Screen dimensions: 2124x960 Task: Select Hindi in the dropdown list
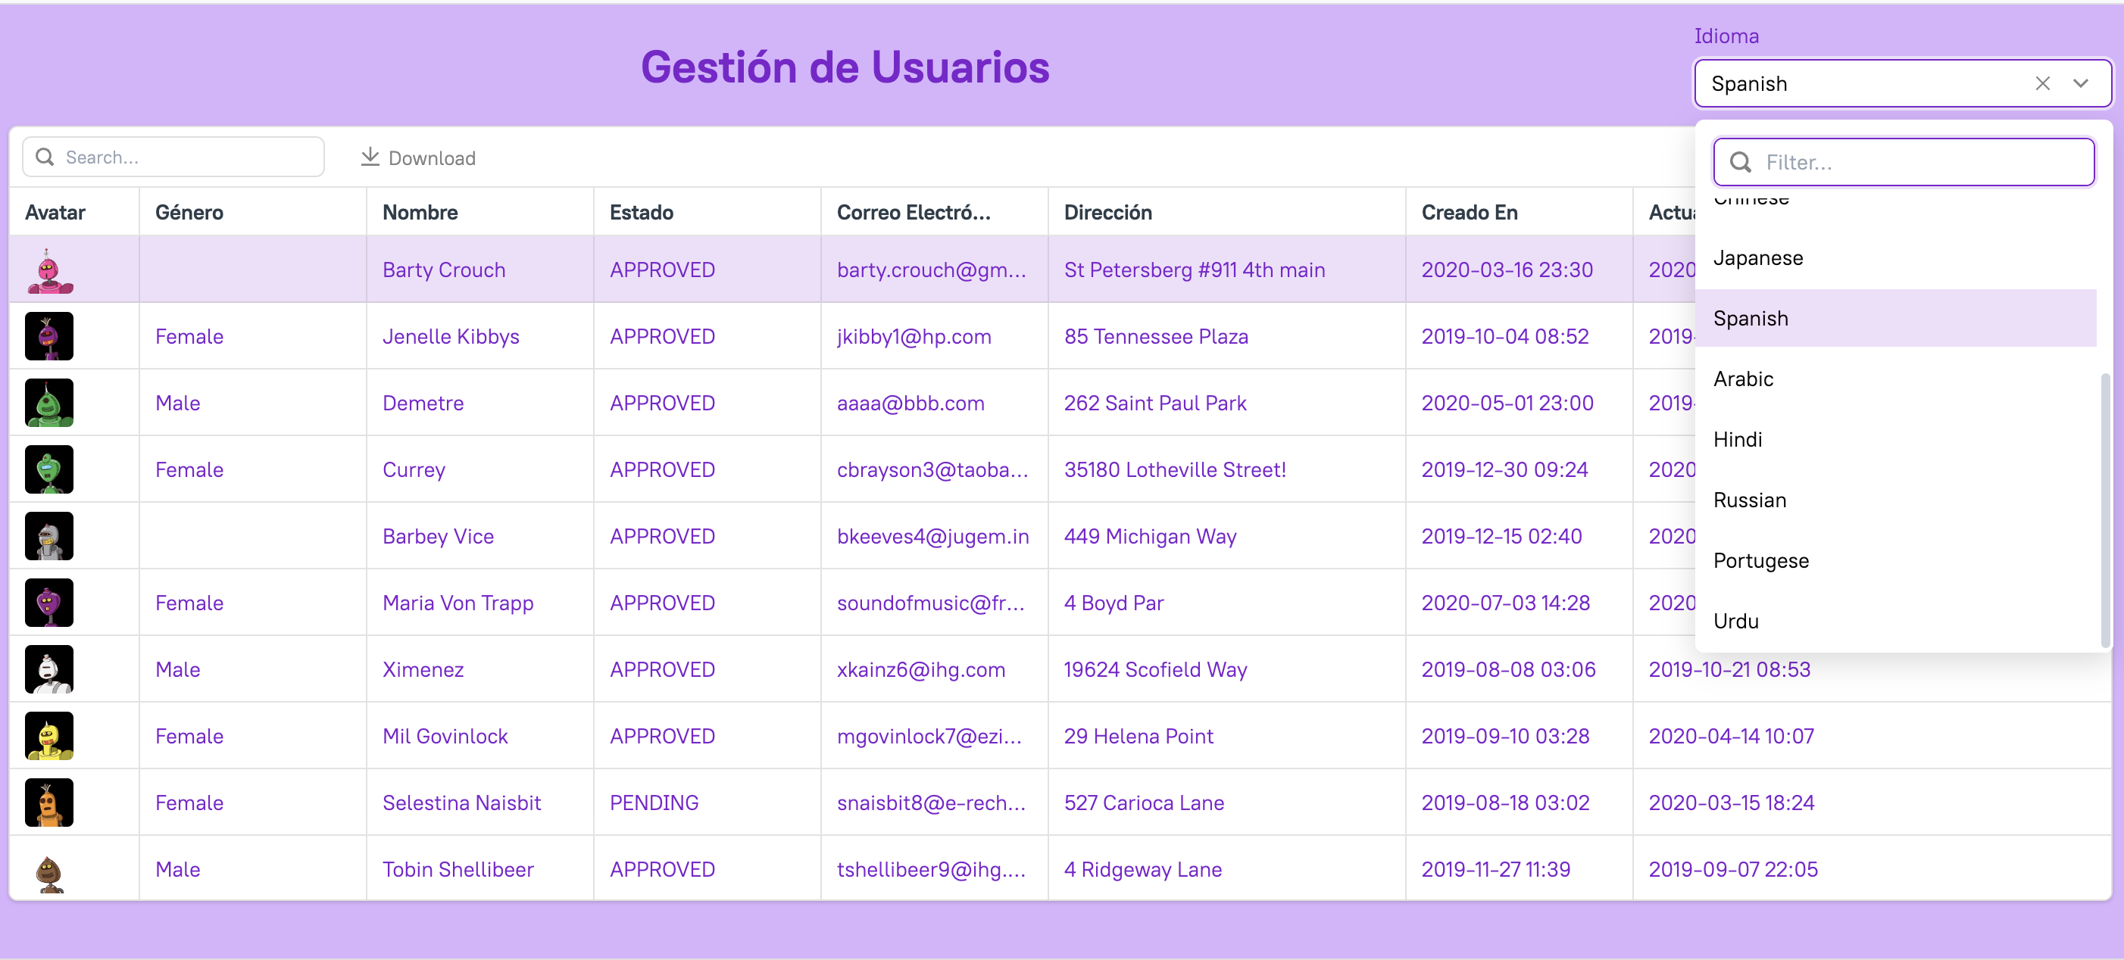(x=1737, y=439)
